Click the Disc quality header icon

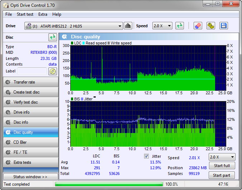coord(65,37)
